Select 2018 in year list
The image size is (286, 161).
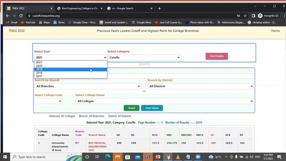(x=71, y=73)
